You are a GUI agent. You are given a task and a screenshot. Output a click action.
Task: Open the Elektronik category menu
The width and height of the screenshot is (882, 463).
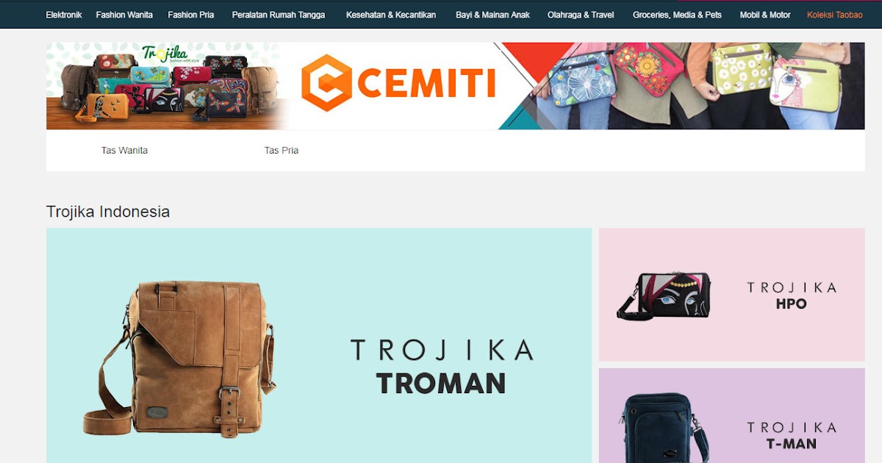click(64, 15)
